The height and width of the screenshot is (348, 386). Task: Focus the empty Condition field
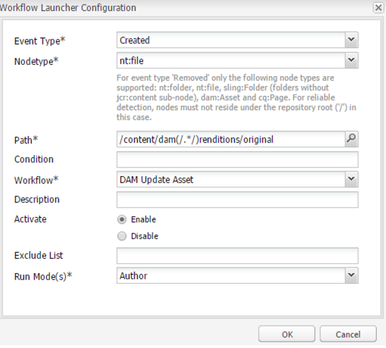(237, 160)
